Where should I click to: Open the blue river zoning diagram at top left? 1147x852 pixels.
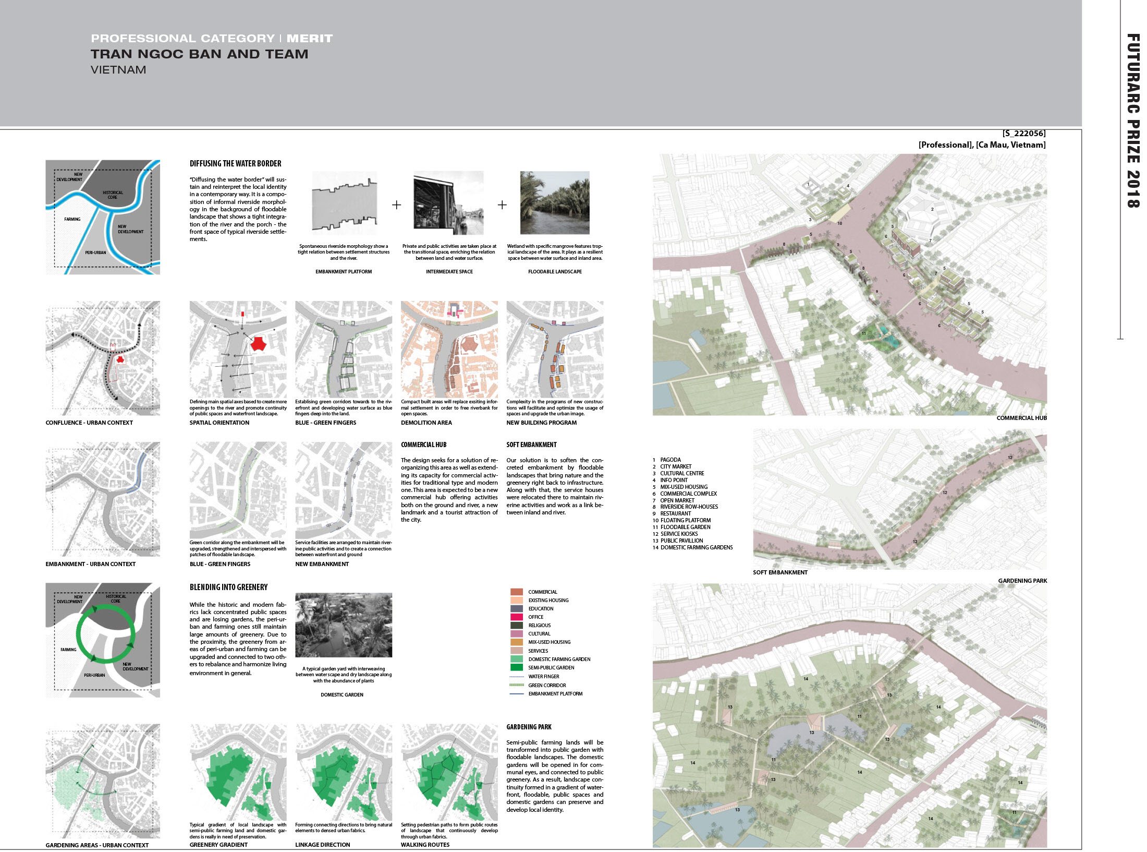pos(103,217)
